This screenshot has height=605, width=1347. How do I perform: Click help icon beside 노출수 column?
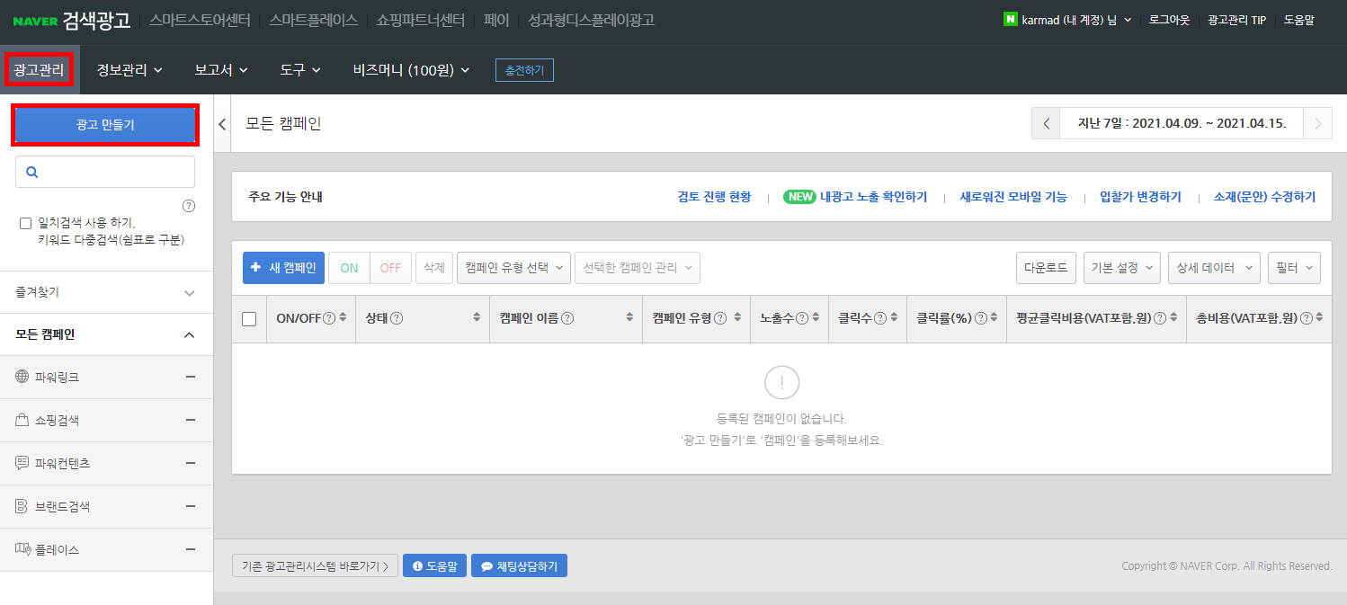[801, 317]
